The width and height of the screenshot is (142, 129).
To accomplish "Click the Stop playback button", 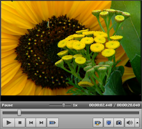I will tap(20, 123).
